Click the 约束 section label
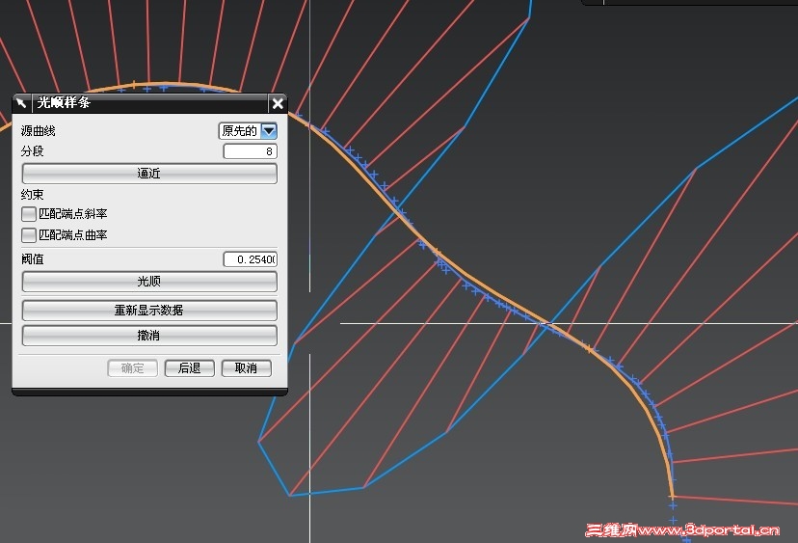Viewport: 798px width, 543px height. [x=33, y=195]
